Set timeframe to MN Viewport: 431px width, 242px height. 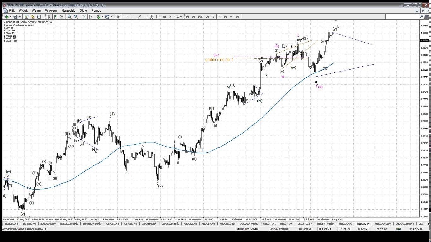coord(238,17)
